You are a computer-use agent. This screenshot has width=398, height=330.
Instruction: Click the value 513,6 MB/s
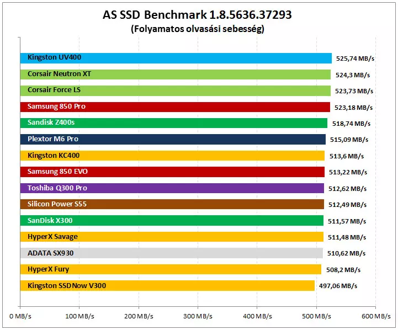[347, 156]
